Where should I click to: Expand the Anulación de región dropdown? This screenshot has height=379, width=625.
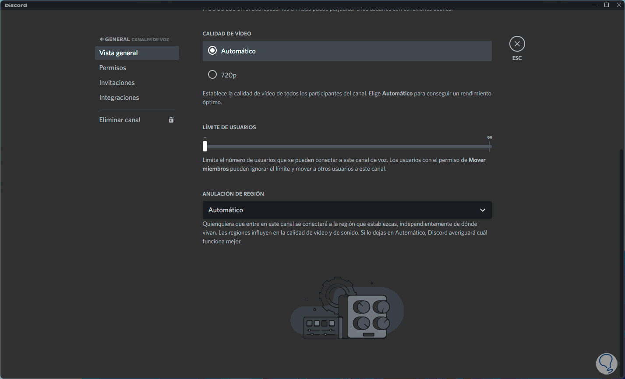pyautogui.click(x=347, y=210)
